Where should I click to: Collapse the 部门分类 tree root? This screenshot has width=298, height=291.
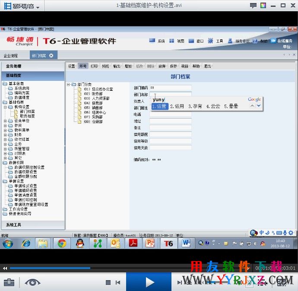pyautogui.click(x=68, y=84)
